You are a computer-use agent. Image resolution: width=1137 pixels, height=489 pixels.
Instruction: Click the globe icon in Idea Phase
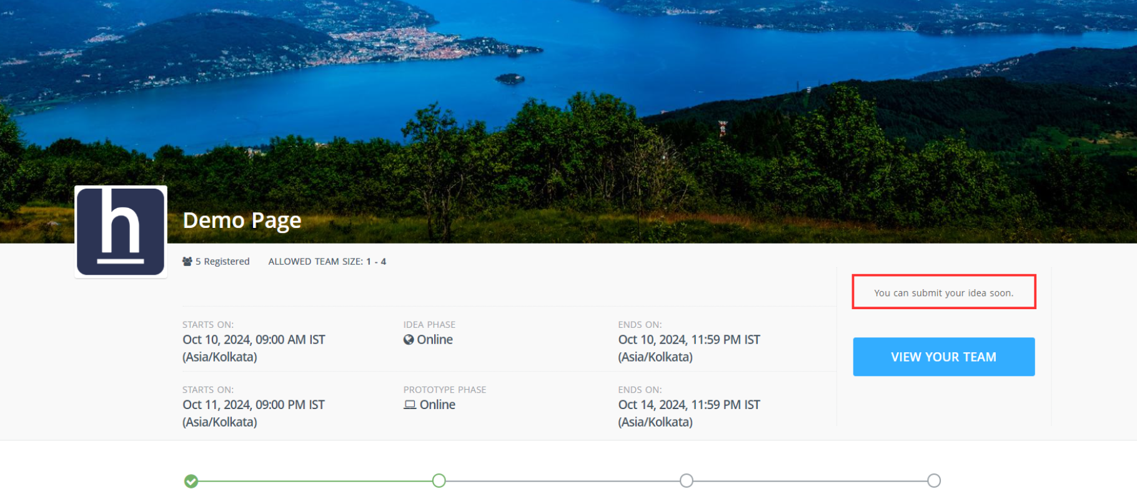[409, 340]
